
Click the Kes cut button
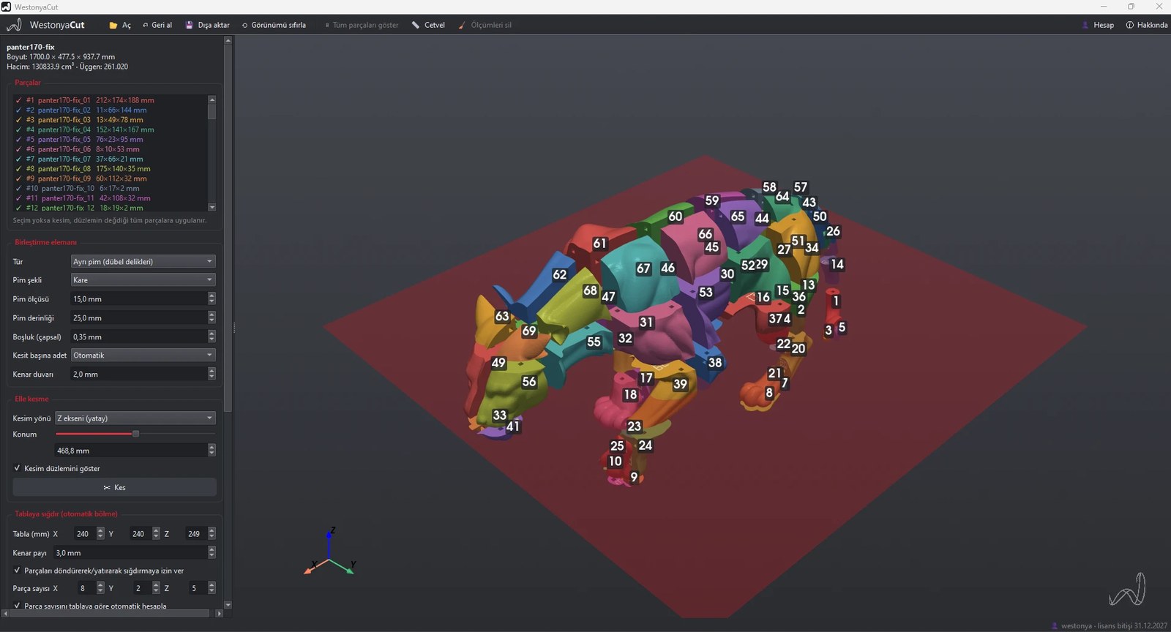115,487
